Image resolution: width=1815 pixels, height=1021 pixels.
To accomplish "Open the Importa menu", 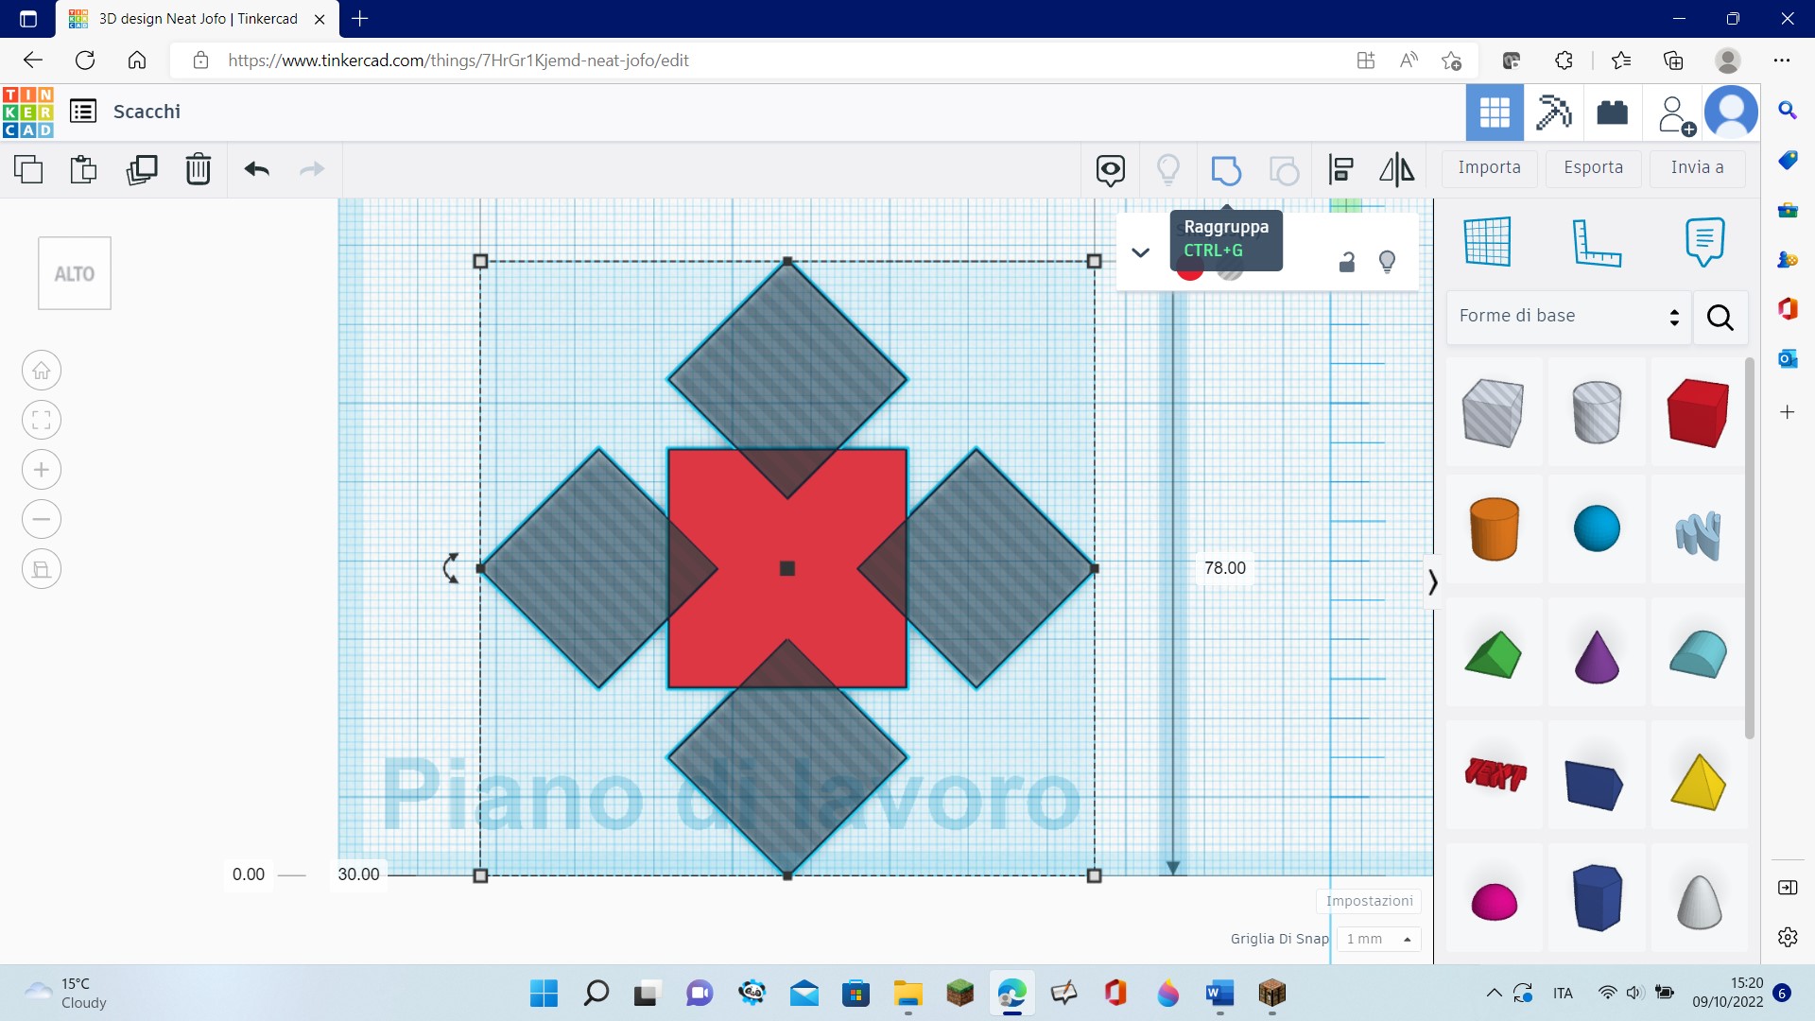I will tap(1489, 167).
